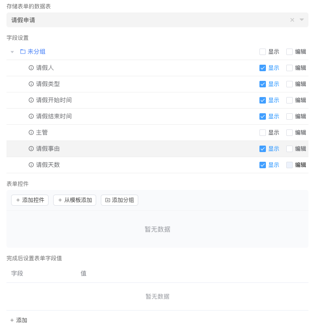Click the folder icon of 未分组
This screenshot has width=314, height=336.
point(23,52)
